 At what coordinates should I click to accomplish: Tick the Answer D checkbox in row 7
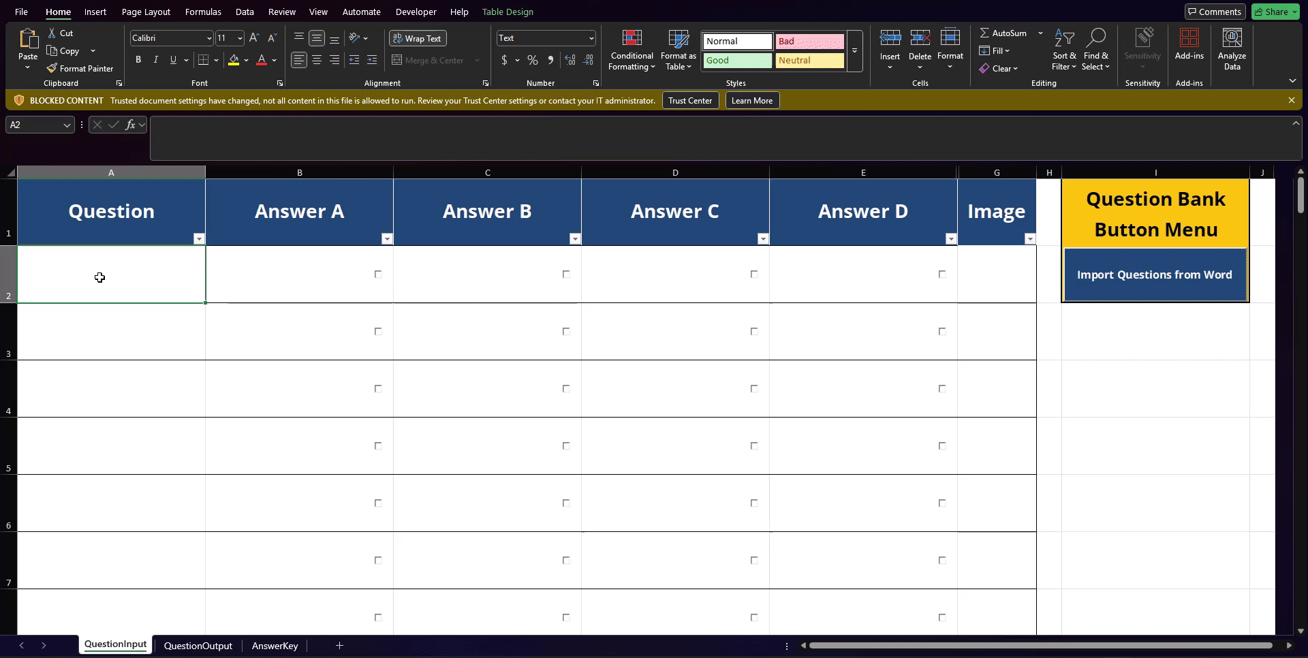(x=942, y=561)
